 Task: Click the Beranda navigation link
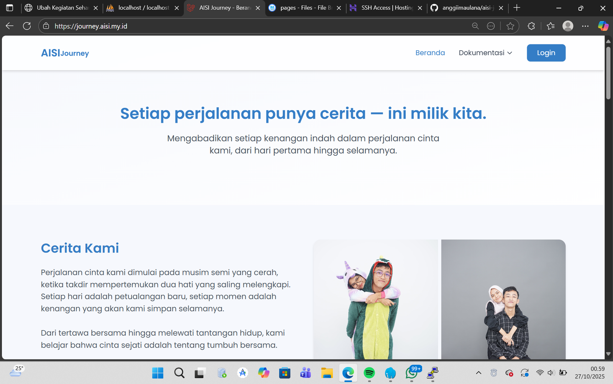430,53
